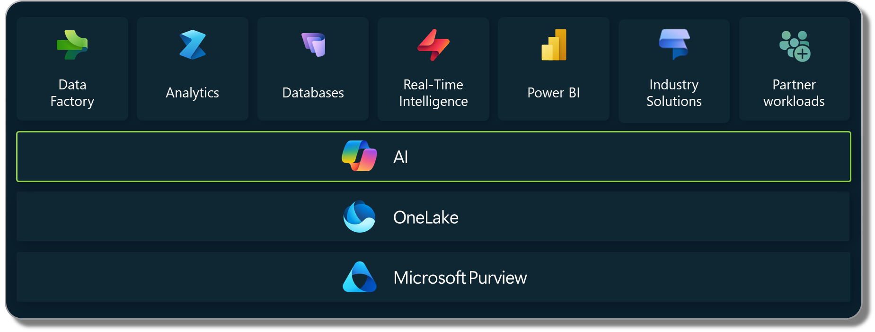
Task: Click the blue Industry Solutions icon
Action: (x=674, y=44)
